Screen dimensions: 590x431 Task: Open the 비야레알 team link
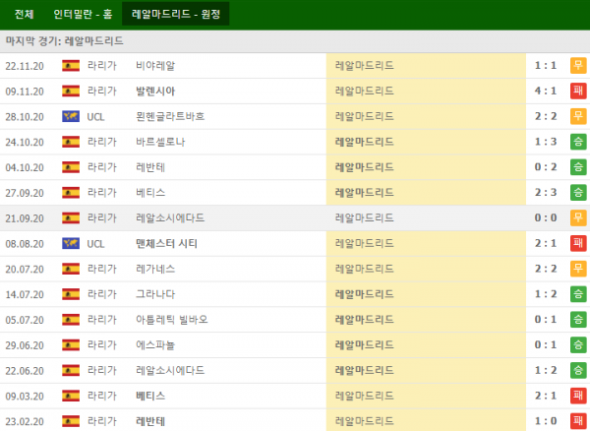coord(155,65)
